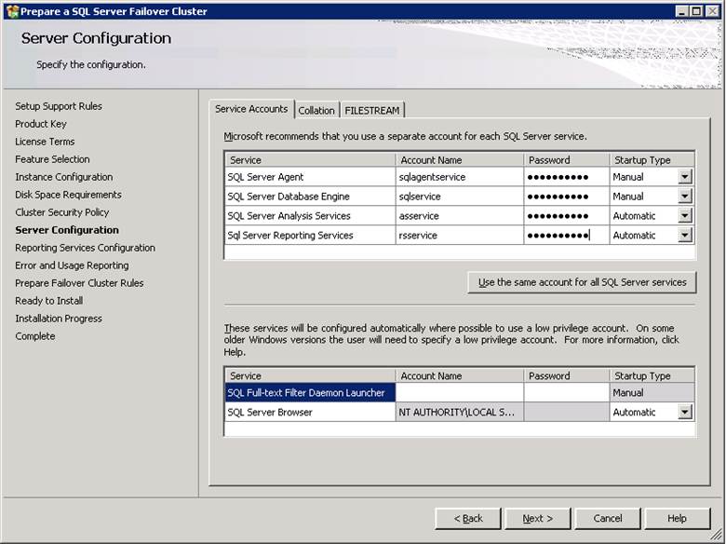Click the rsservice account name field
Viewport: 726px width, 544px height.
click(459, 235)
